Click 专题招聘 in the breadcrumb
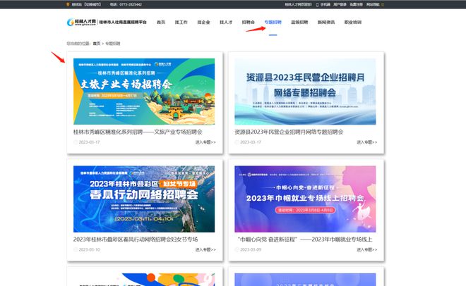 coord(113,44)
